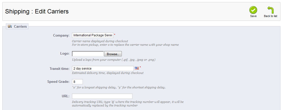Follow the Back to list link
This screenshot has width=282, height=110.
tap(270, 16)
